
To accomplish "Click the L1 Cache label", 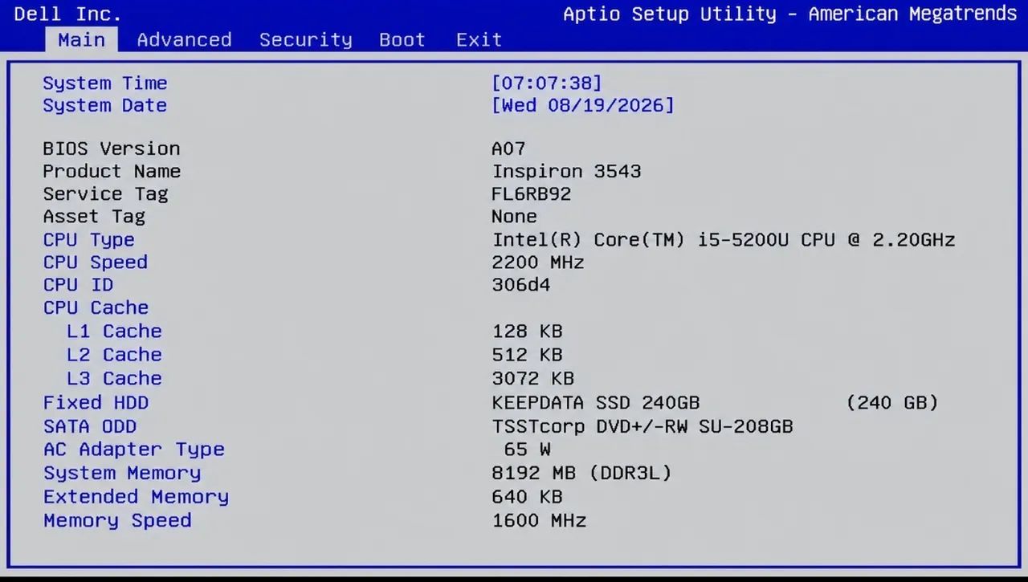I will [114, 331].
